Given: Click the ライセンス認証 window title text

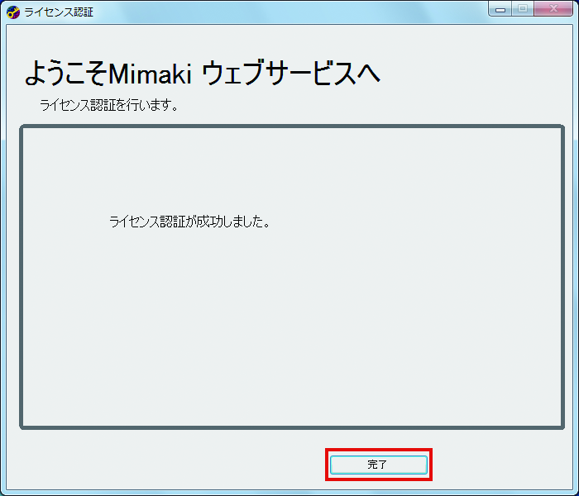Looking at the screenshot, I should point(59,12).
